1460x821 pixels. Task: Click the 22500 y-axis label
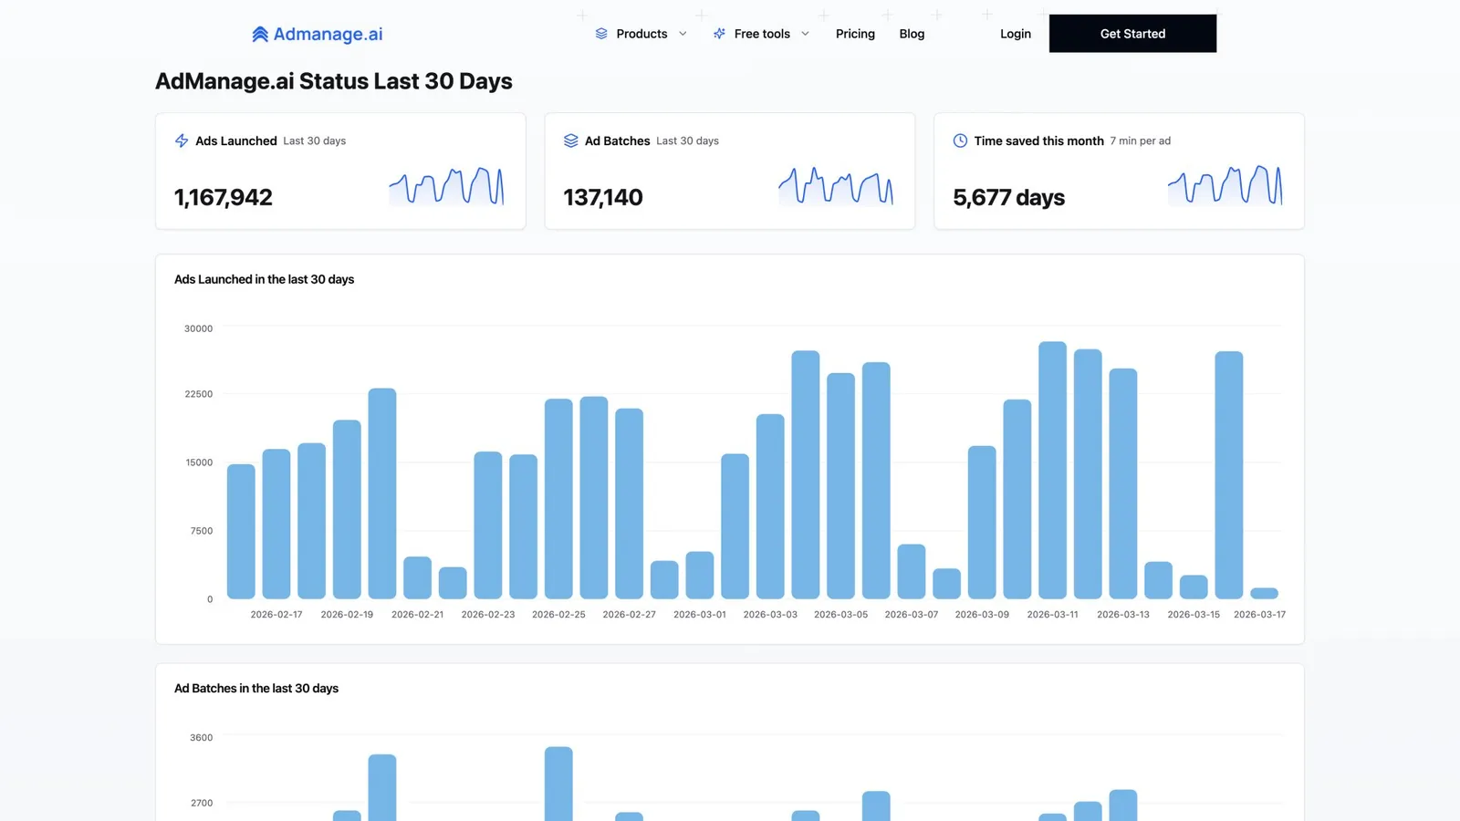198,394
